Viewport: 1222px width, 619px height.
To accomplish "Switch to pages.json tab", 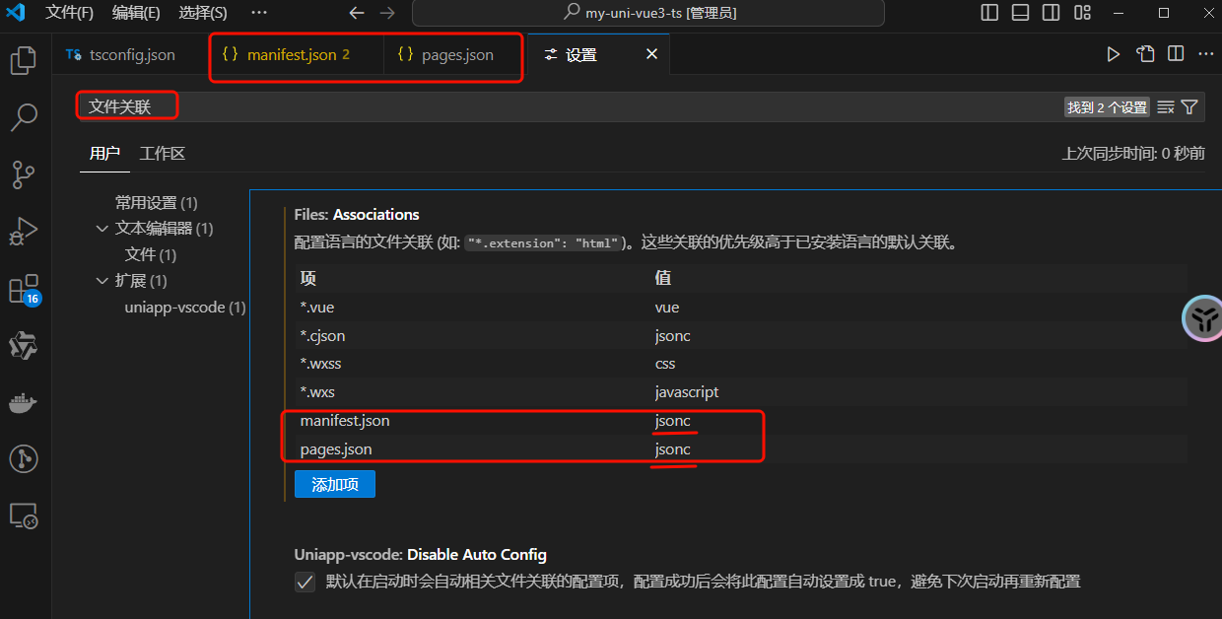I will click(457, 54).
